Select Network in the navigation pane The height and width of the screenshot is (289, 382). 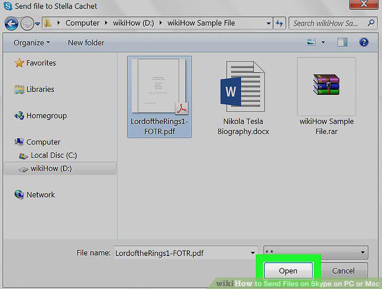[x=35, y=195]
